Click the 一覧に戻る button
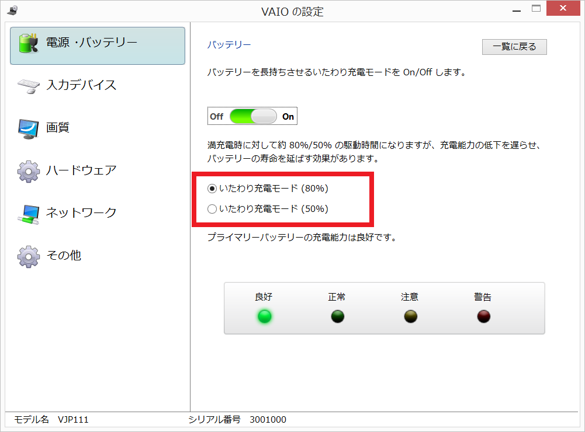The width and height of the screenshot is (585, 432). 514,47
